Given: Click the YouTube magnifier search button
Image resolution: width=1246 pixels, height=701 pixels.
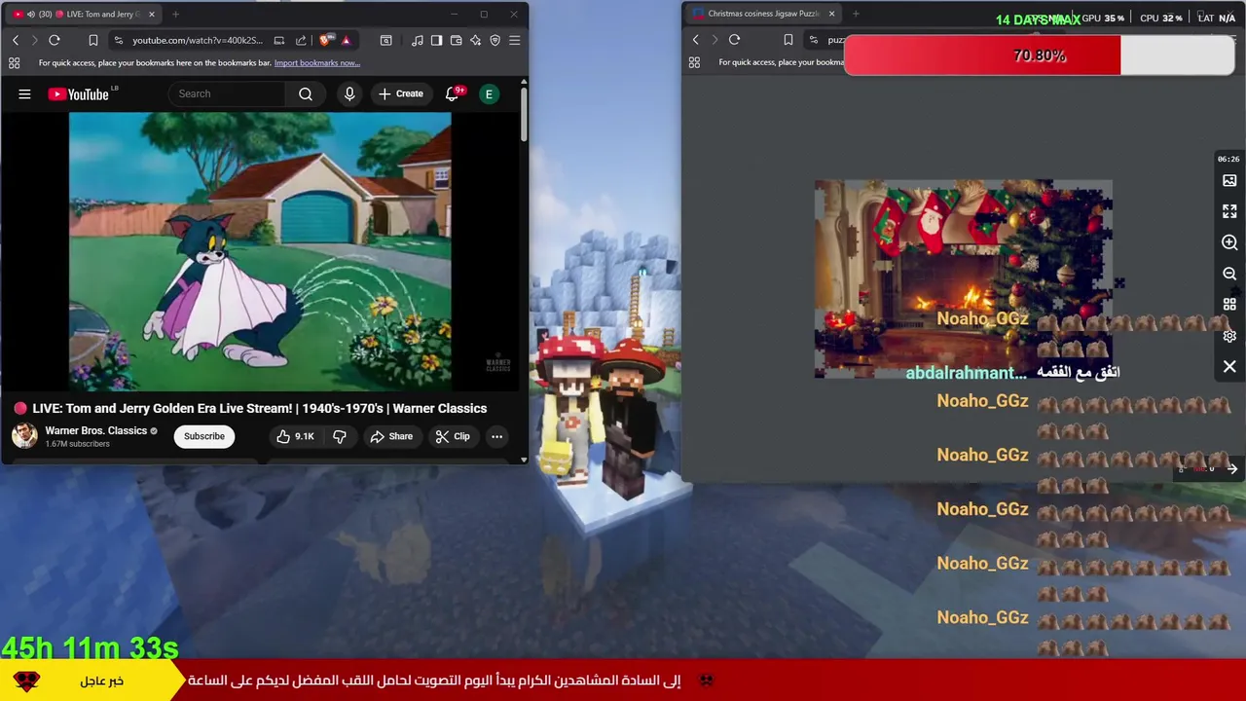Looking at the screenshot, I should click(x=306, y=93).
